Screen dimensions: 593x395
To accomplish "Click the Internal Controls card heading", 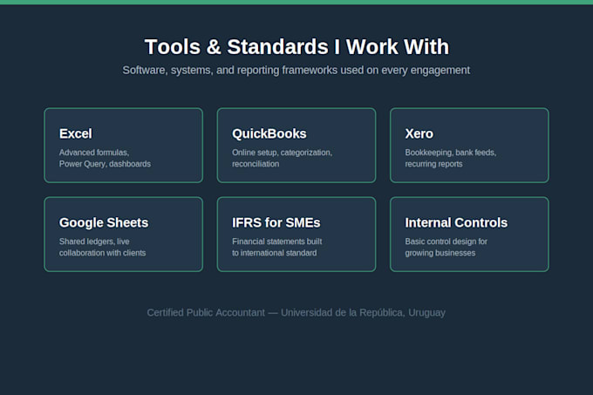I will click(x=456, y=222).
